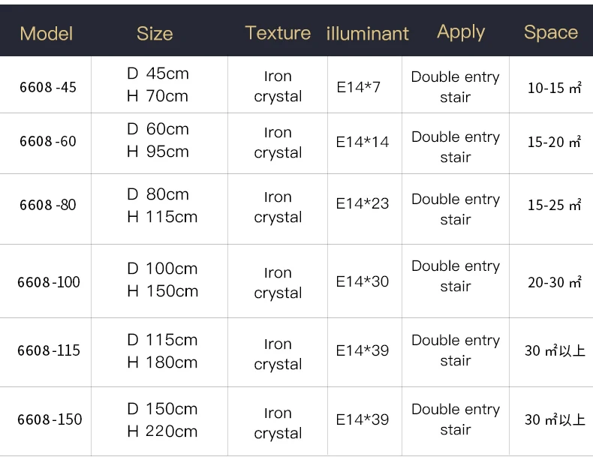Select the E14*23 illuminant cell
The height and width of the screenshot is (460, 593).
363,203
